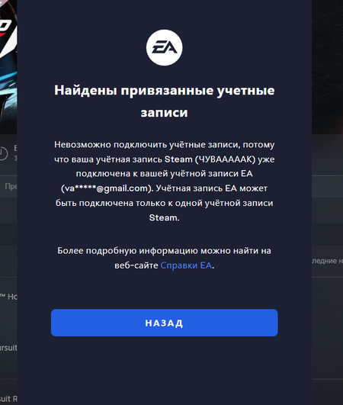Click the clock playtime icon behind dialog
343x405 pixels.
tap(3, 153)
